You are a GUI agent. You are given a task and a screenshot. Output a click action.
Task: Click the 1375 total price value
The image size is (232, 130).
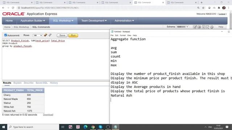tap(29, 111)
